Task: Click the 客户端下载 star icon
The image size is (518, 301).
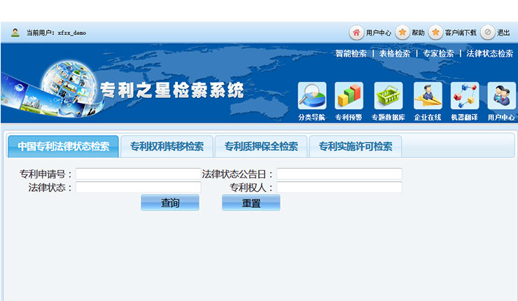Action: (x=435, y=33)
